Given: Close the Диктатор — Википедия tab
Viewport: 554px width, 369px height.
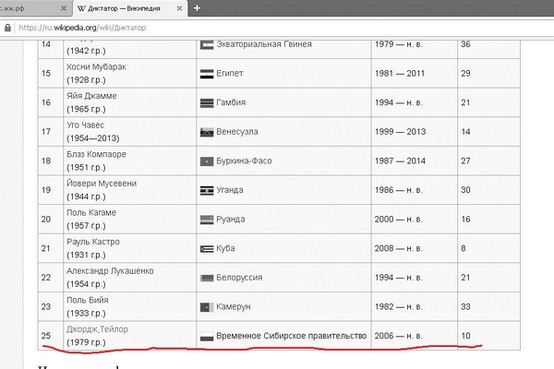Looking at the screenshot, I should point(179,8).
